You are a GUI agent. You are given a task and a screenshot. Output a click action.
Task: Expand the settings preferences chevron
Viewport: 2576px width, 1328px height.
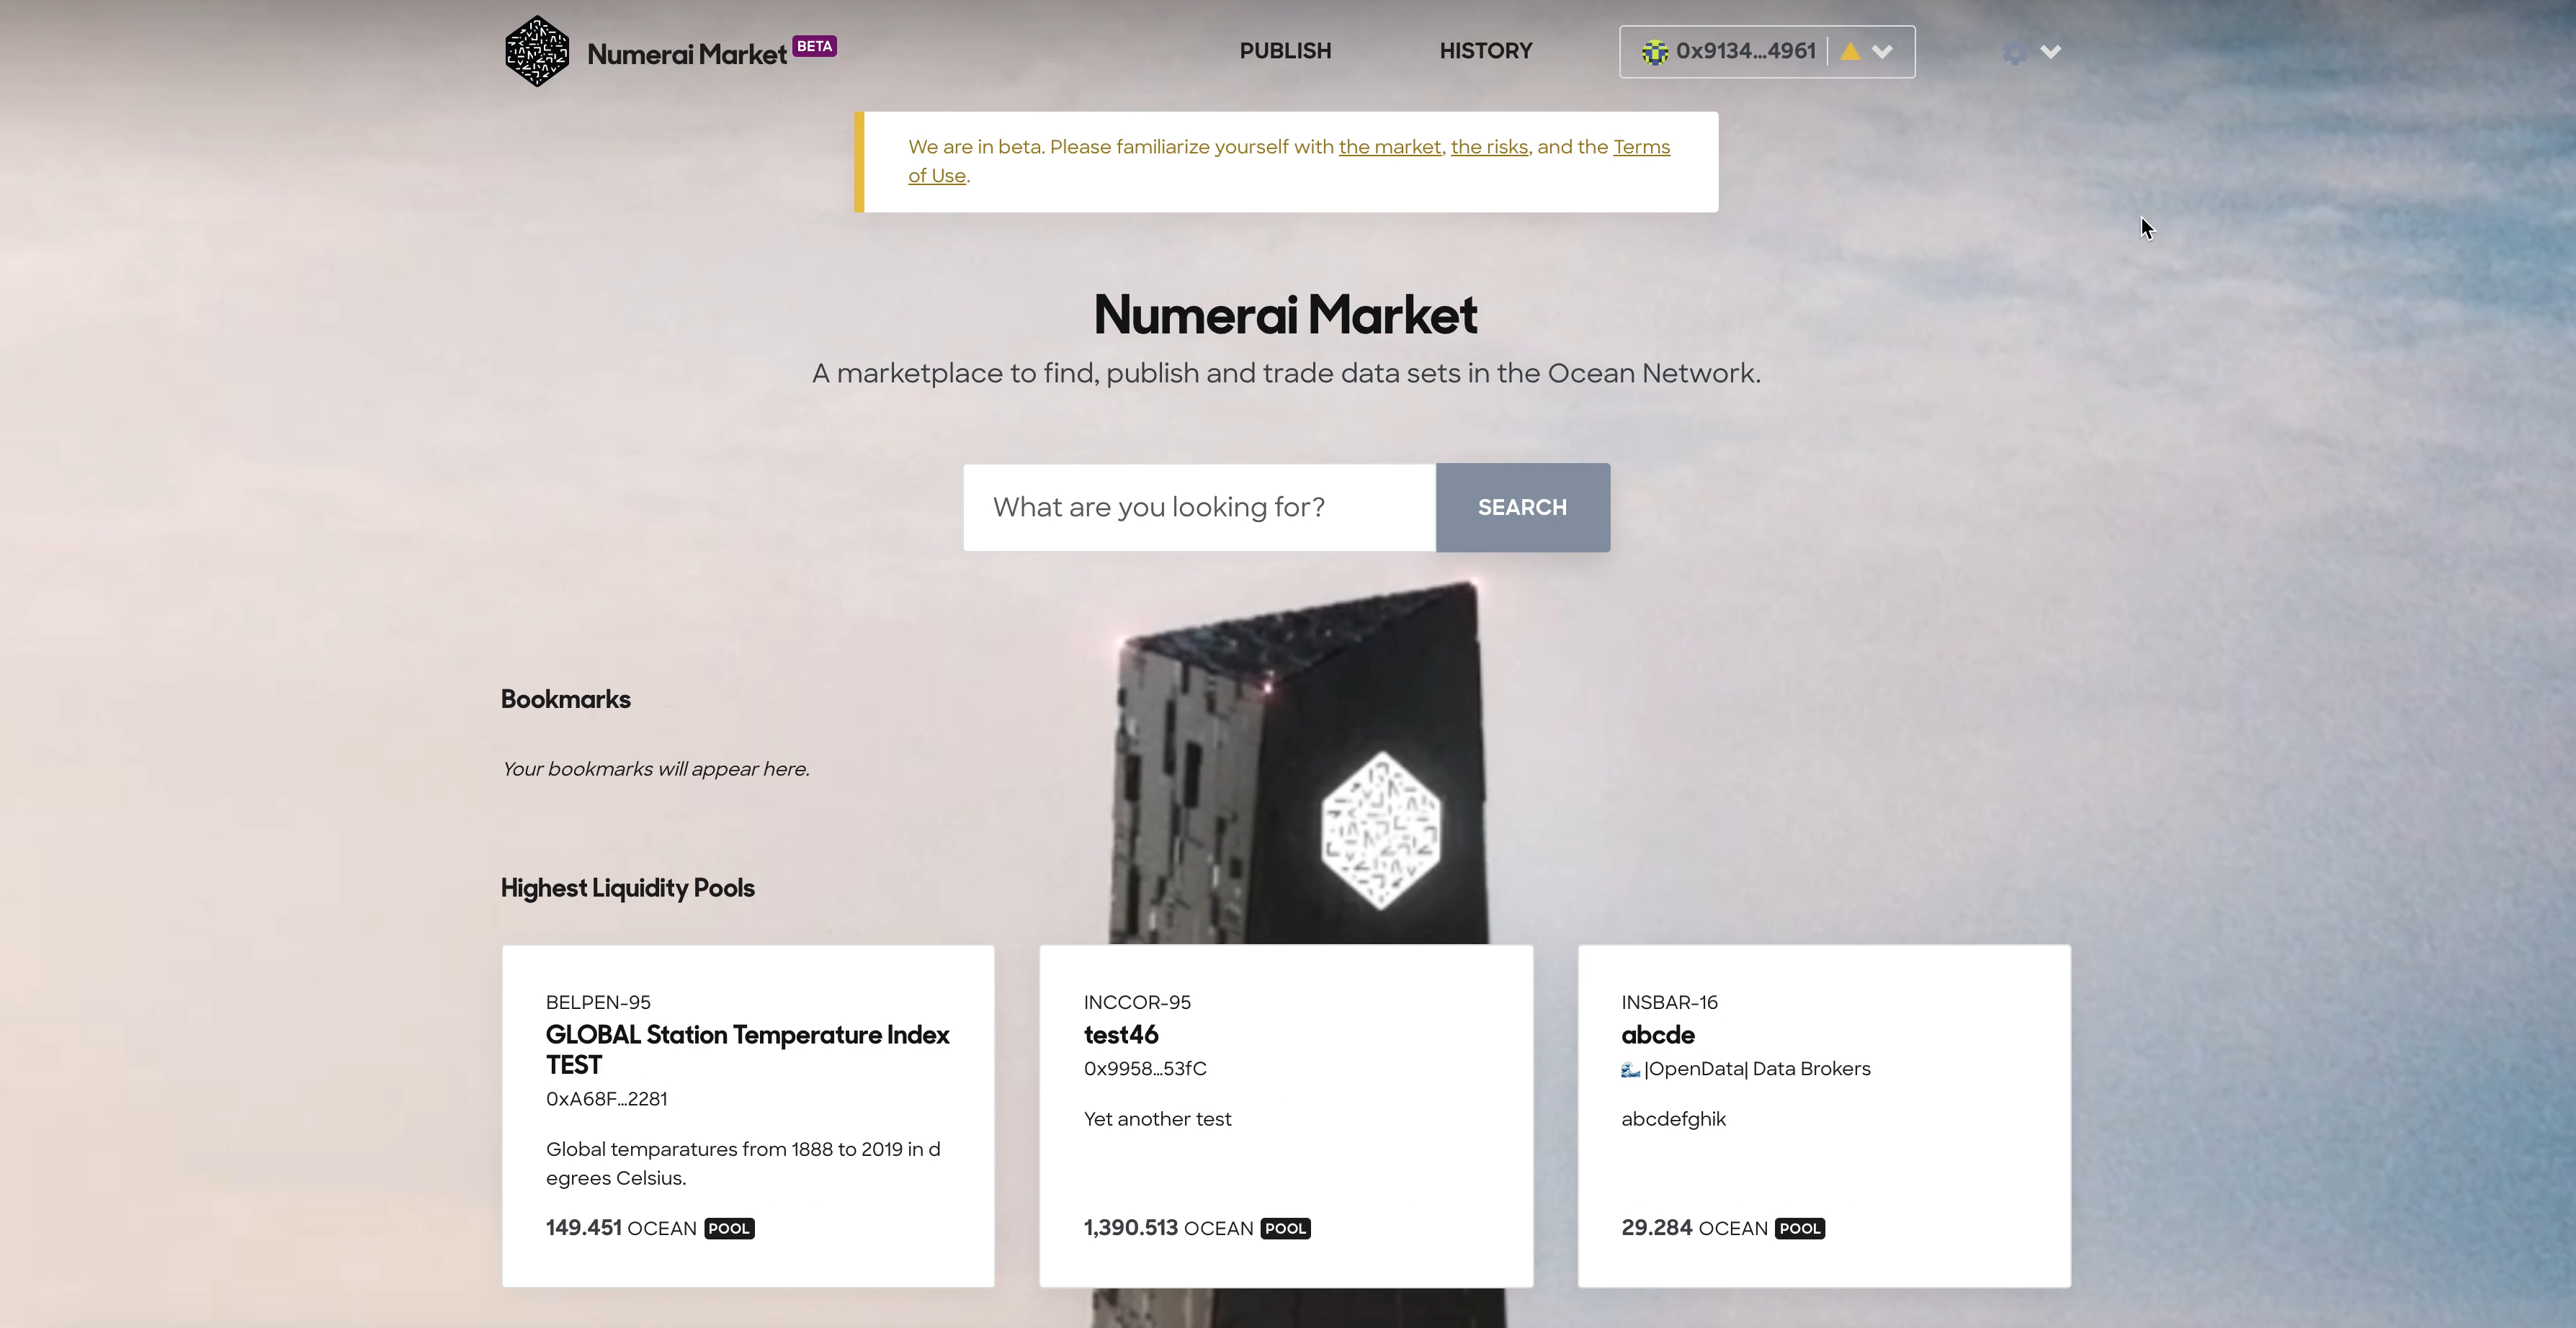tap(2050, 52)
